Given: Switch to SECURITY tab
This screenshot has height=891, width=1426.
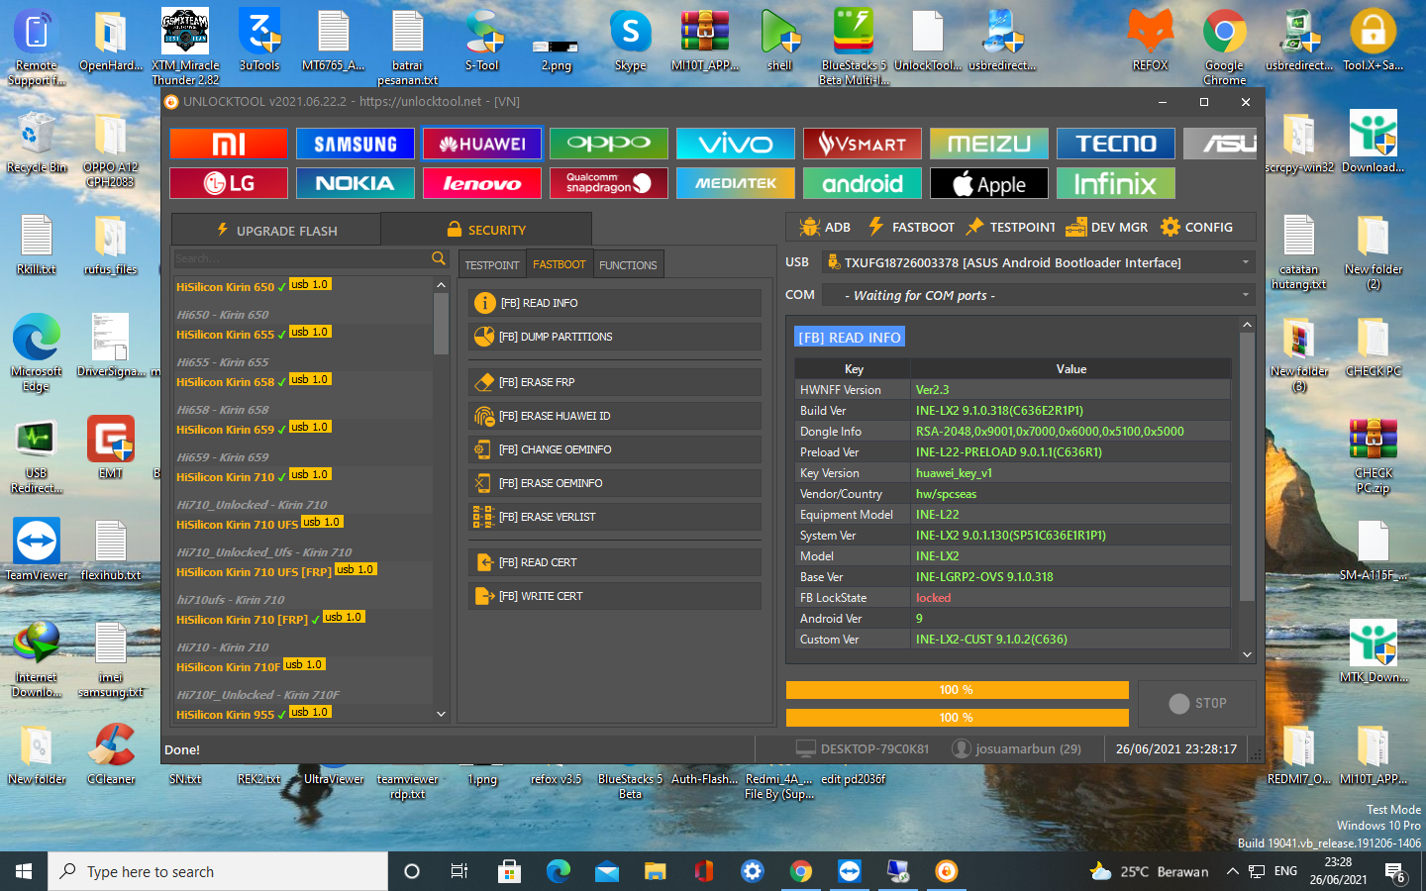Looking at the screenshot, I should pos(486,230).
